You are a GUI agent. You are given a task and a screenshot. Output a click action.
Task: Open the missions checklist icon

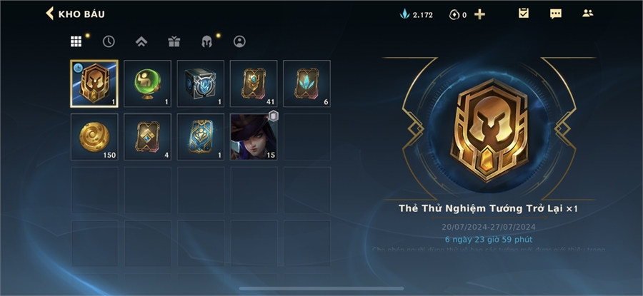point(524,14)
